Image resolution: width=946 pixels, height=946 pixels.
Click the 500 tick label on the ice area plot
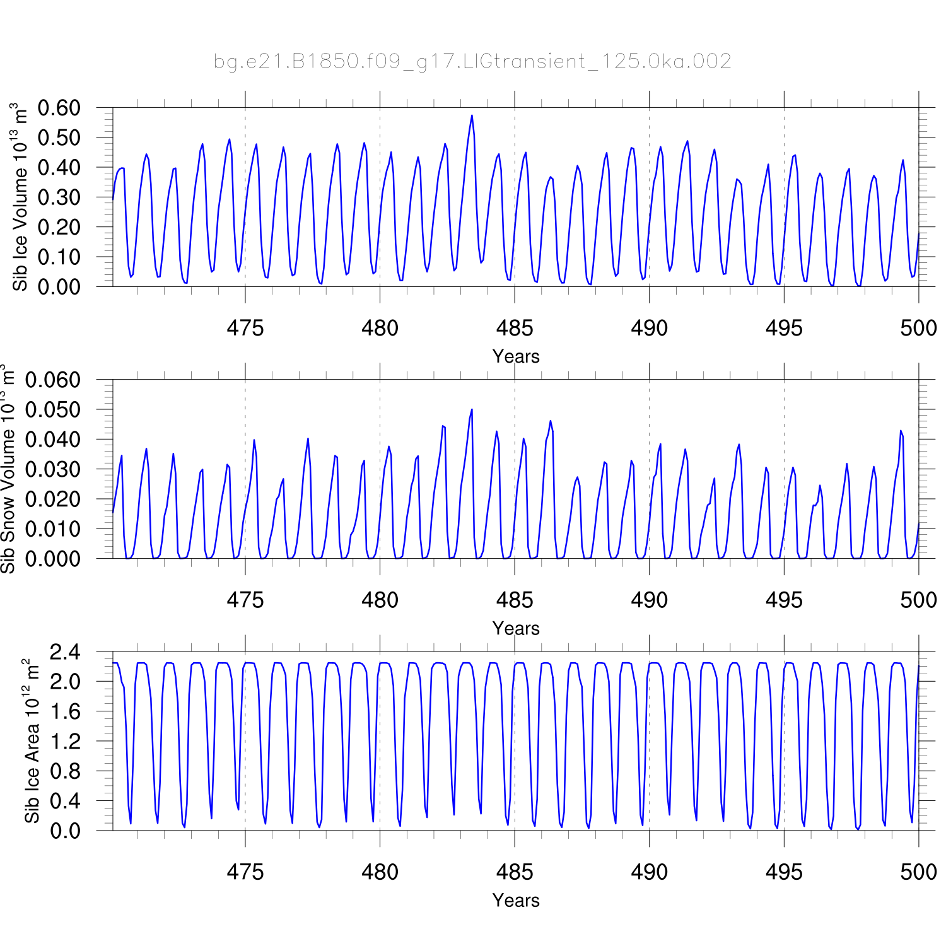click(x=918, y=872)
